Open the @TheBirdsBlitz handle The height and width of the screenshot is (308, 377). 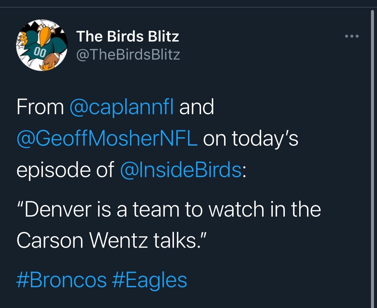pos(128,55)
